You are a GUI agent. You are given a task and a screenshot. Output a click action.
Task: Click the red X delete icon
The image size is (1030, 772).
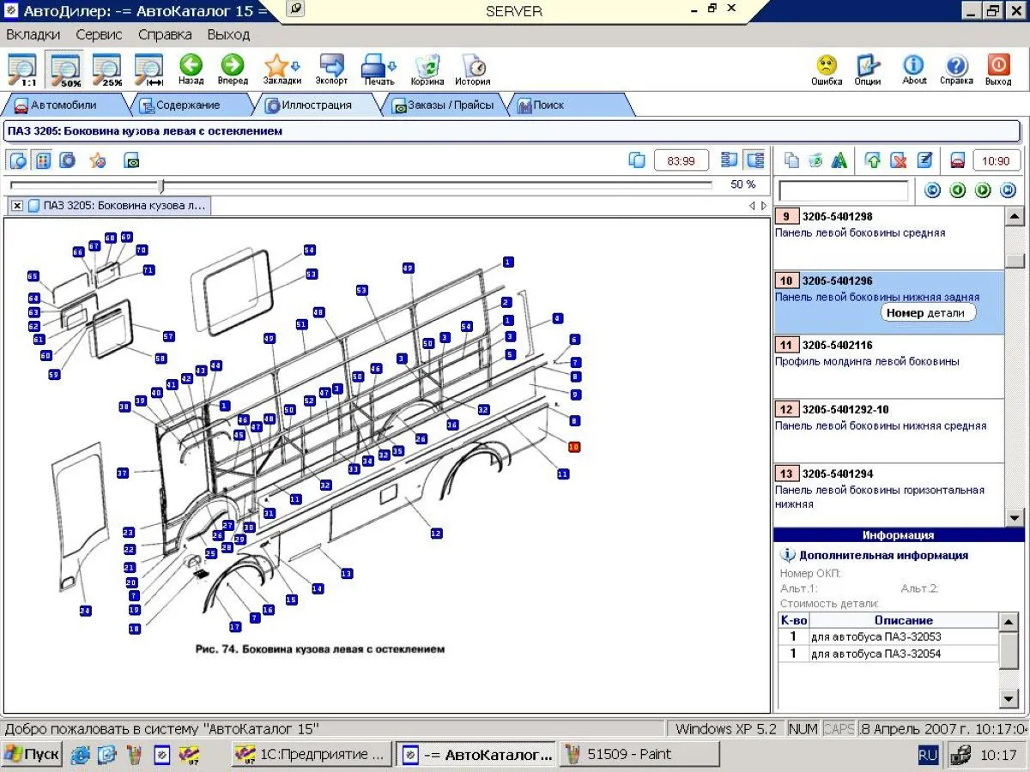[x=899, y=160]
